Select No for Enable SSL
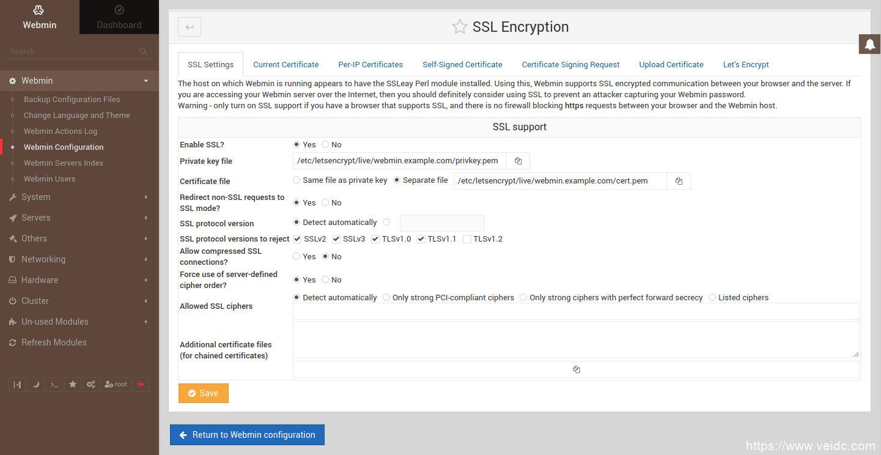 pos(325,145)
